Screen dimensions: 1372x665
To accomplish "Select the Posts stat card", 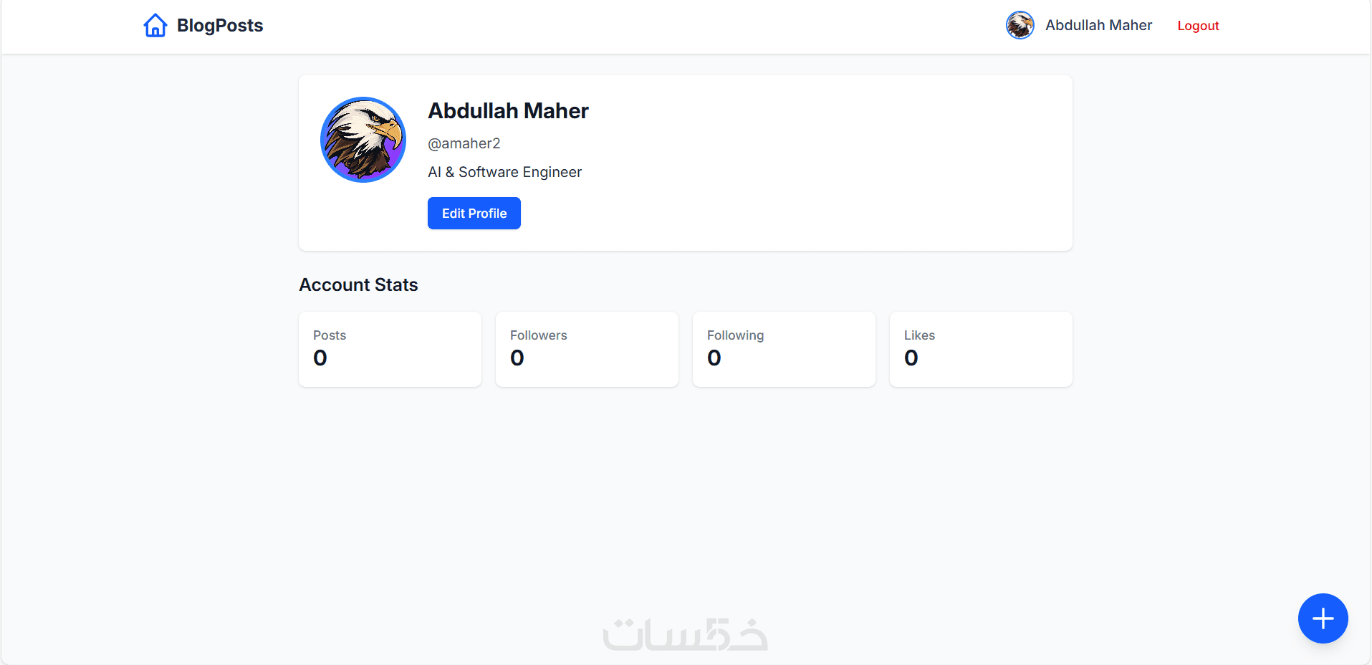I will click(x=390, y=349).
